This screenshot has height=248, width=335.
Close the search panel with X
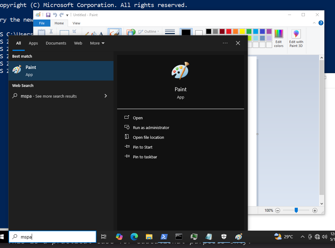point(238,43)
